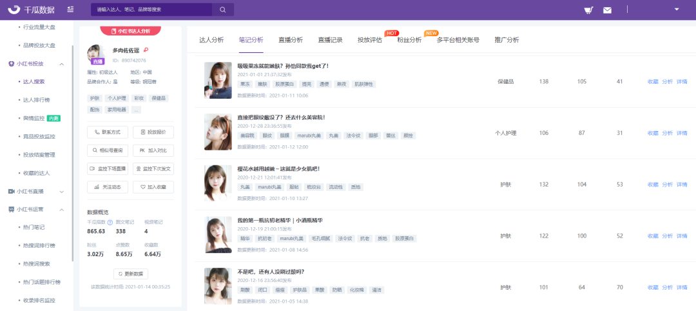Open the 粉丝分析 tab
The height and width of the screenshot is (311, 696).
click(x=409, y=39)
